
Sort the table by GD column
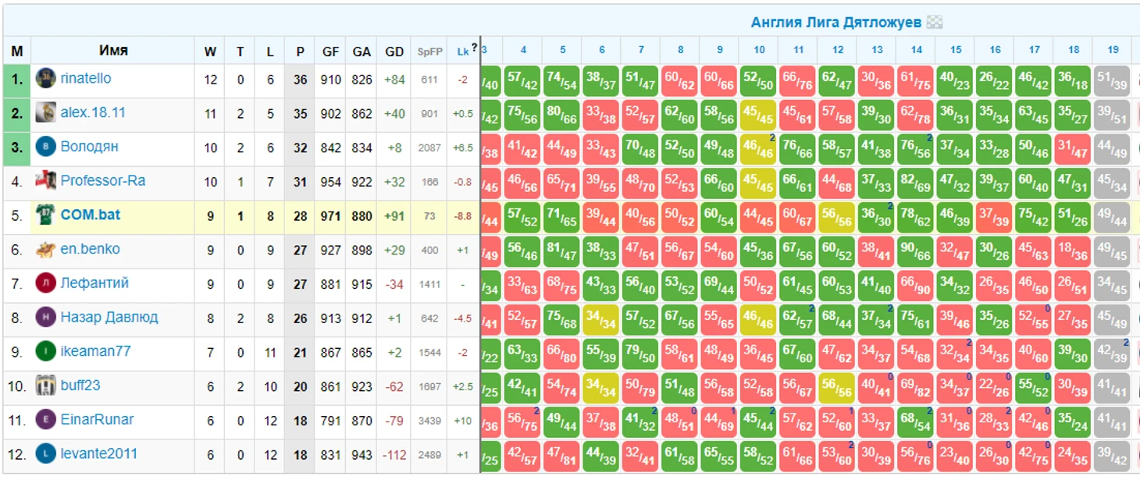394,52
